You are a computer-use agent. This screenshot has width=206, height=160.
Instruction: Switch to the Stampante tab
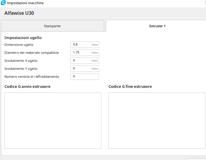tap(52, 26)
